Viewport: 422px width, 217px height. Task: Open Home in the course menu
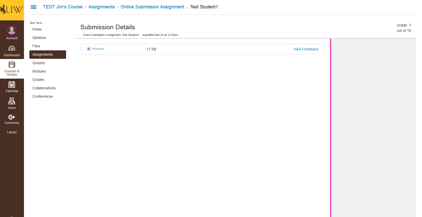coord(37,29)
